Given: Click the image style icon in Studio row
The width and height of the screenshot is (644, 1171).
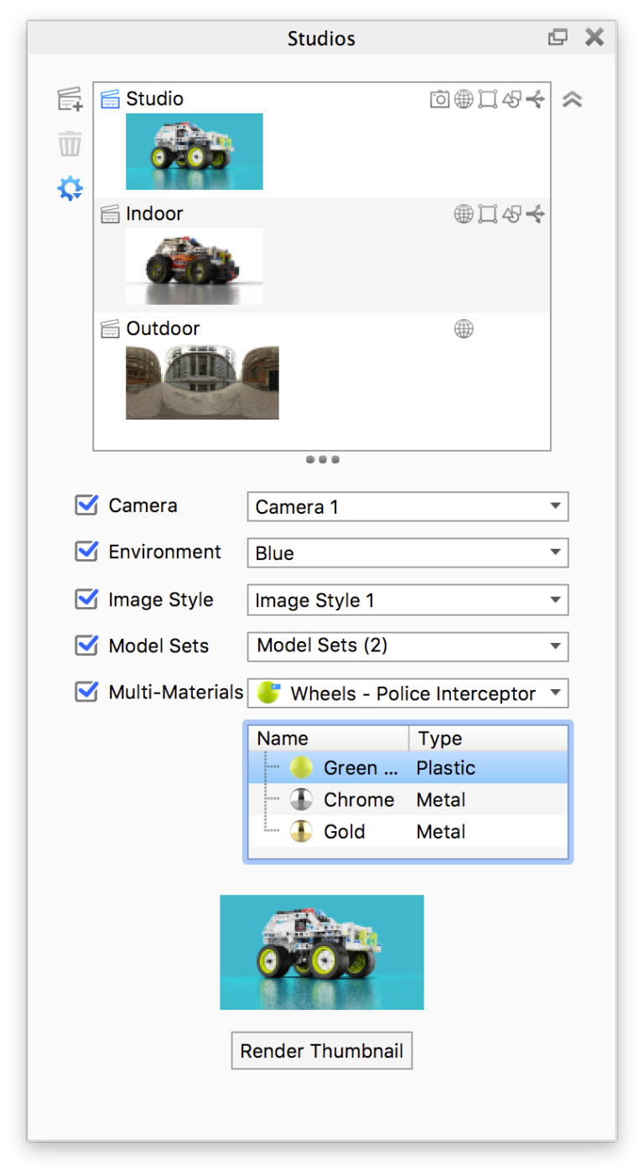Looking at the screenshot, I should click(487, 99).
